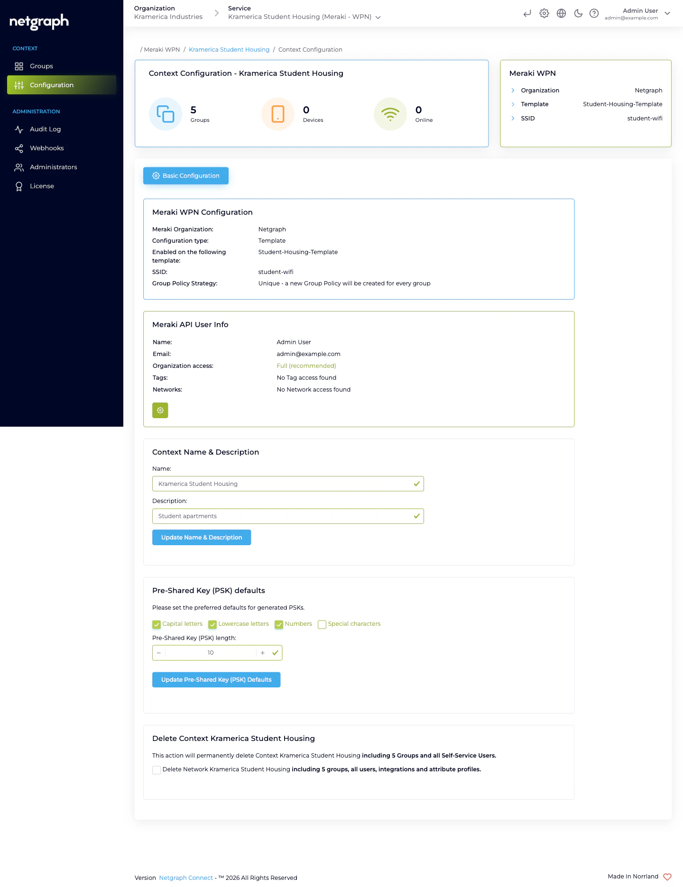Click the Groups stack icon

point(166,114)
